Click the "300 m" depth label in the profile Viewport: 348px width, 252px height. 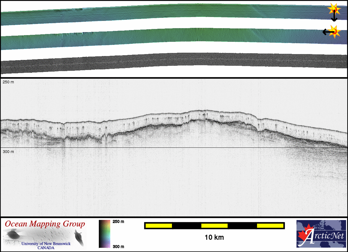tap(8, 152)
